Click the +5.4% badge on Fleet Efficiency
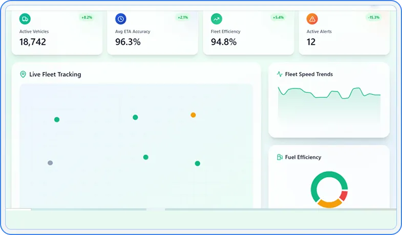 pyautogui.click(x=278, y=17)
